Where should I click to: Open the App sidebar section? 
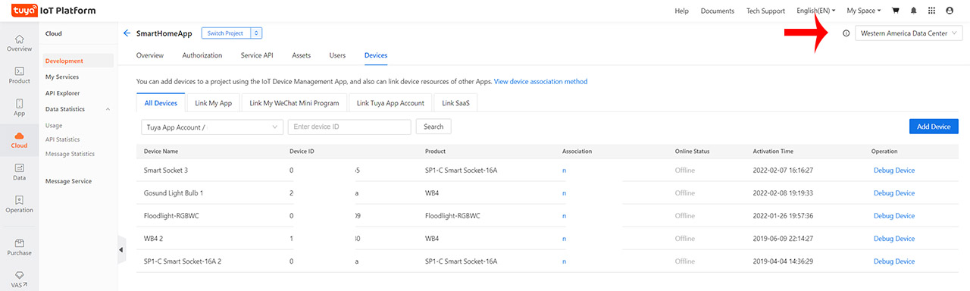[19, 107]
